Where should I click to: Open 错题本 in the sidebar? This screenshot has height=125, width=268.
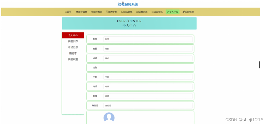click(x=73, y=53)
